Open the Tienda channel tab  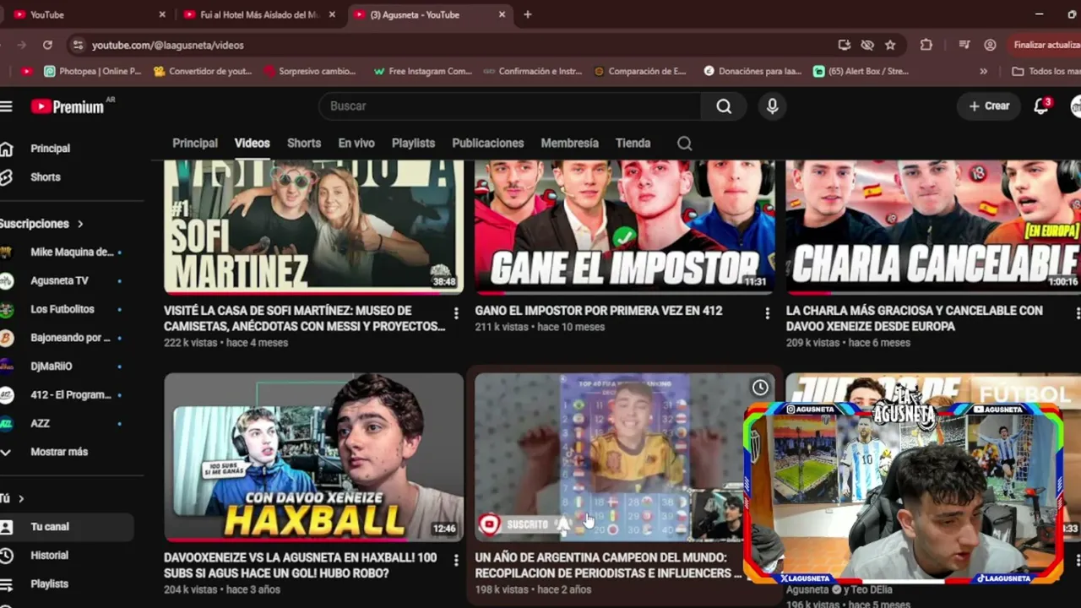point(633,144)
